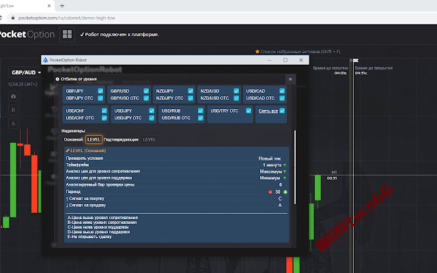Image resolution: width=437 pixels, height=273 pixels.
Task: Open the Минимум dropdown for support level
Action: (x=273, y=177)
